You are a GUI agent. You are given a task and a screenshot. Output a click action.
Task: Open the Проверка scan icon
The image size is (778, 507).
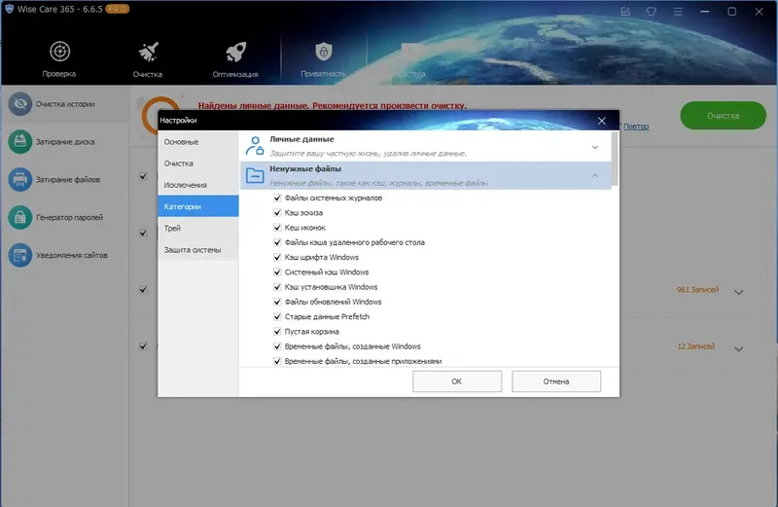click(59, 52)
